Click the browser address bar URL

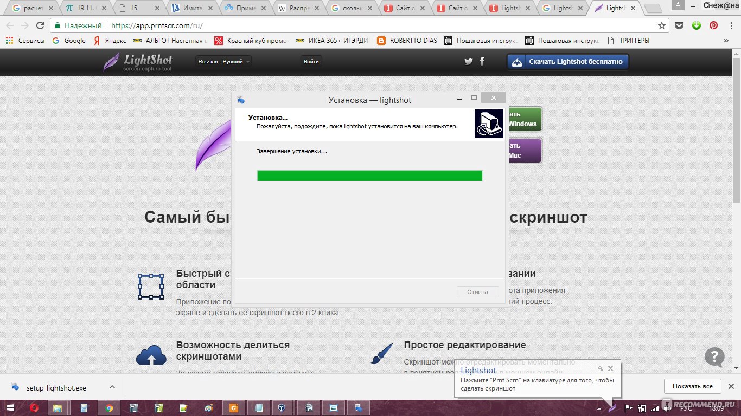coord(157,25)
